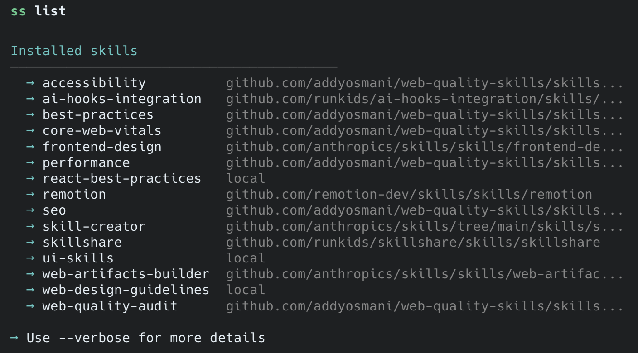Click the arrow beside web-quality-audit
The width and height of the screenshot is (638, 353).
coord(30,306)
